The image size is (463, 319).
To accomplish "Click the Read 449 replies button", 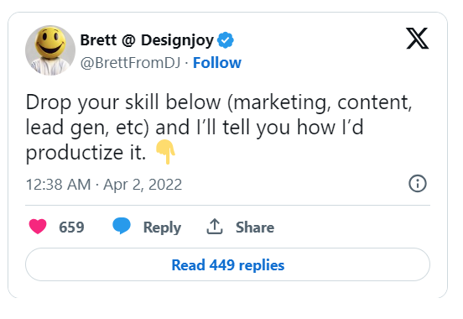I will (x=227, y=264).
